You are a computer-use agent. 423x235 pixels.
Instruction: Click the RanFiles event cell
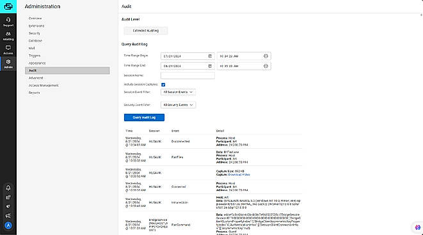pyautogui.click(x=177, y=157)
